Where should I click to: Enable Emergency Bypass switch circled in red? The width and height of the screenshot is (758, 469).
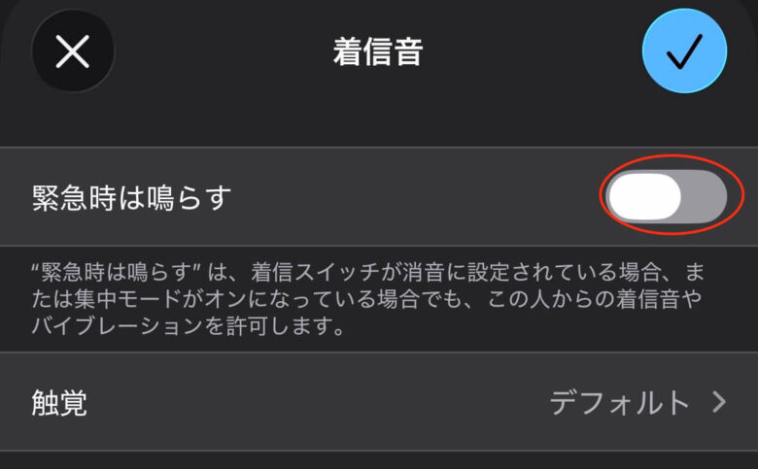click(666, 196)
